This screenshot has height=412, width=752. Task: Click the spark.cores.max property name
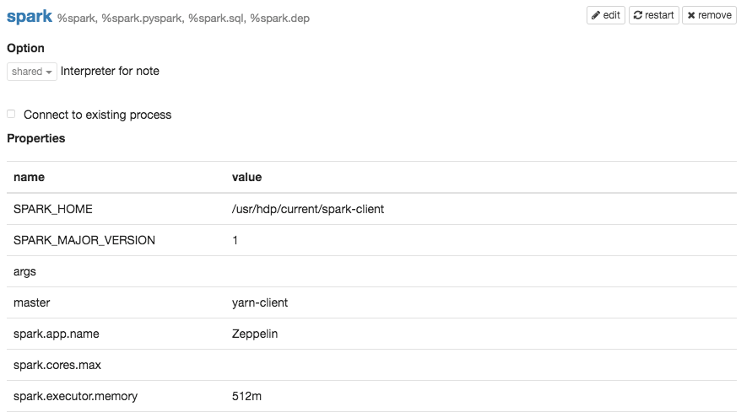coord(57,365)
